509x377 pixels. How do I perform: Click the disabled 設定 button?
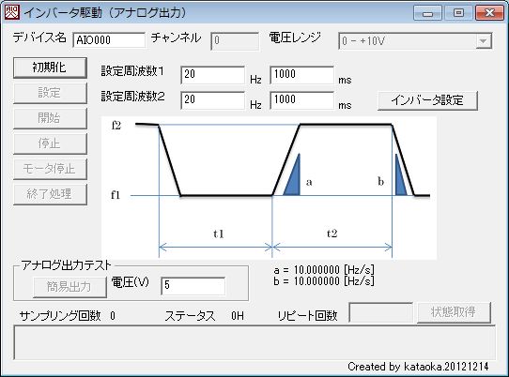point(50,93)
